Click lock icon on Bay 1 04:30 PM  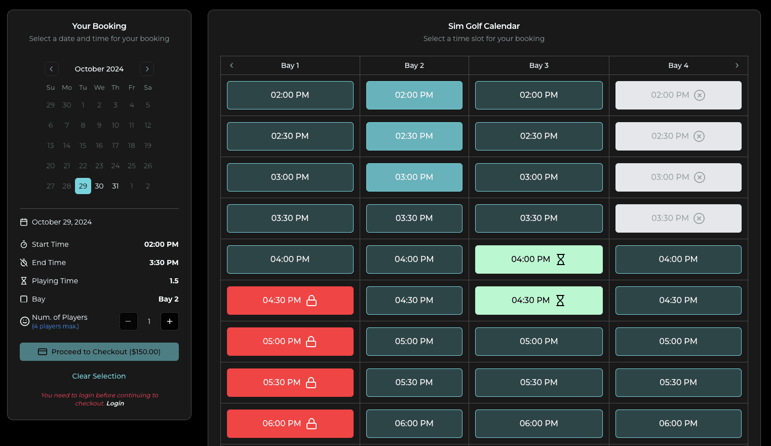[x=312, y=301]
